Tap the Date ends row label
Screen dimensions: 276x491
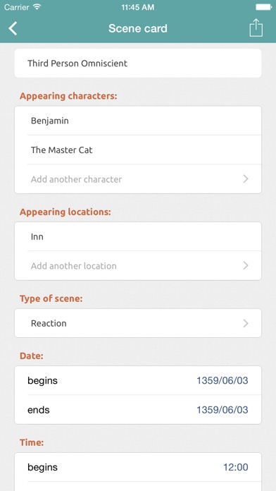[39, 410]
